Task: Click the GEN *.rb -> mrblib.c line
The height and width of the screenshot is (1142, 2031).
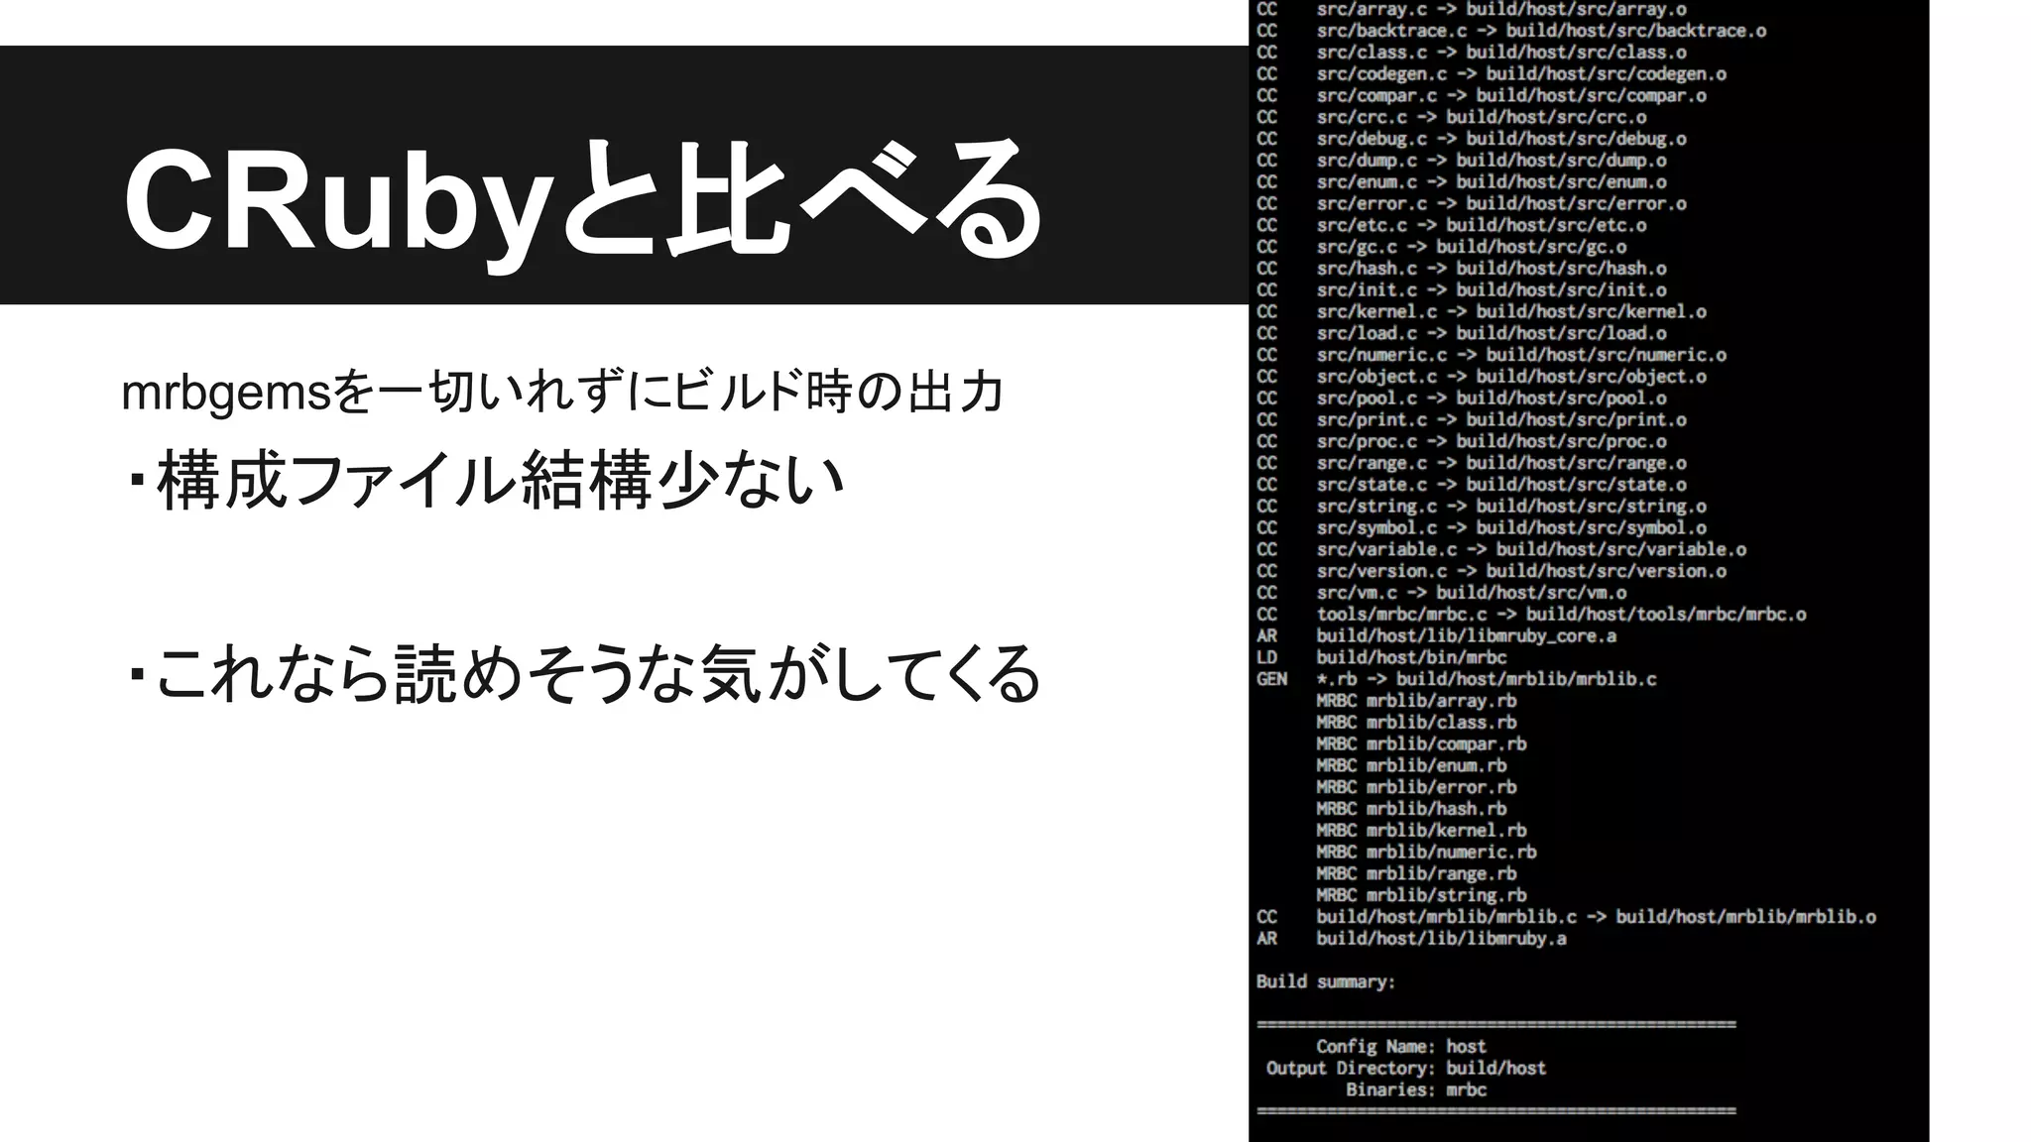Action: click(1457, 679)
